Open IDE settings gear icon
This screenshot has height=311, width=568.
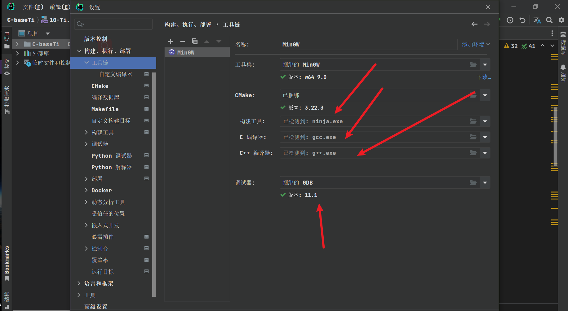(561, 20)
